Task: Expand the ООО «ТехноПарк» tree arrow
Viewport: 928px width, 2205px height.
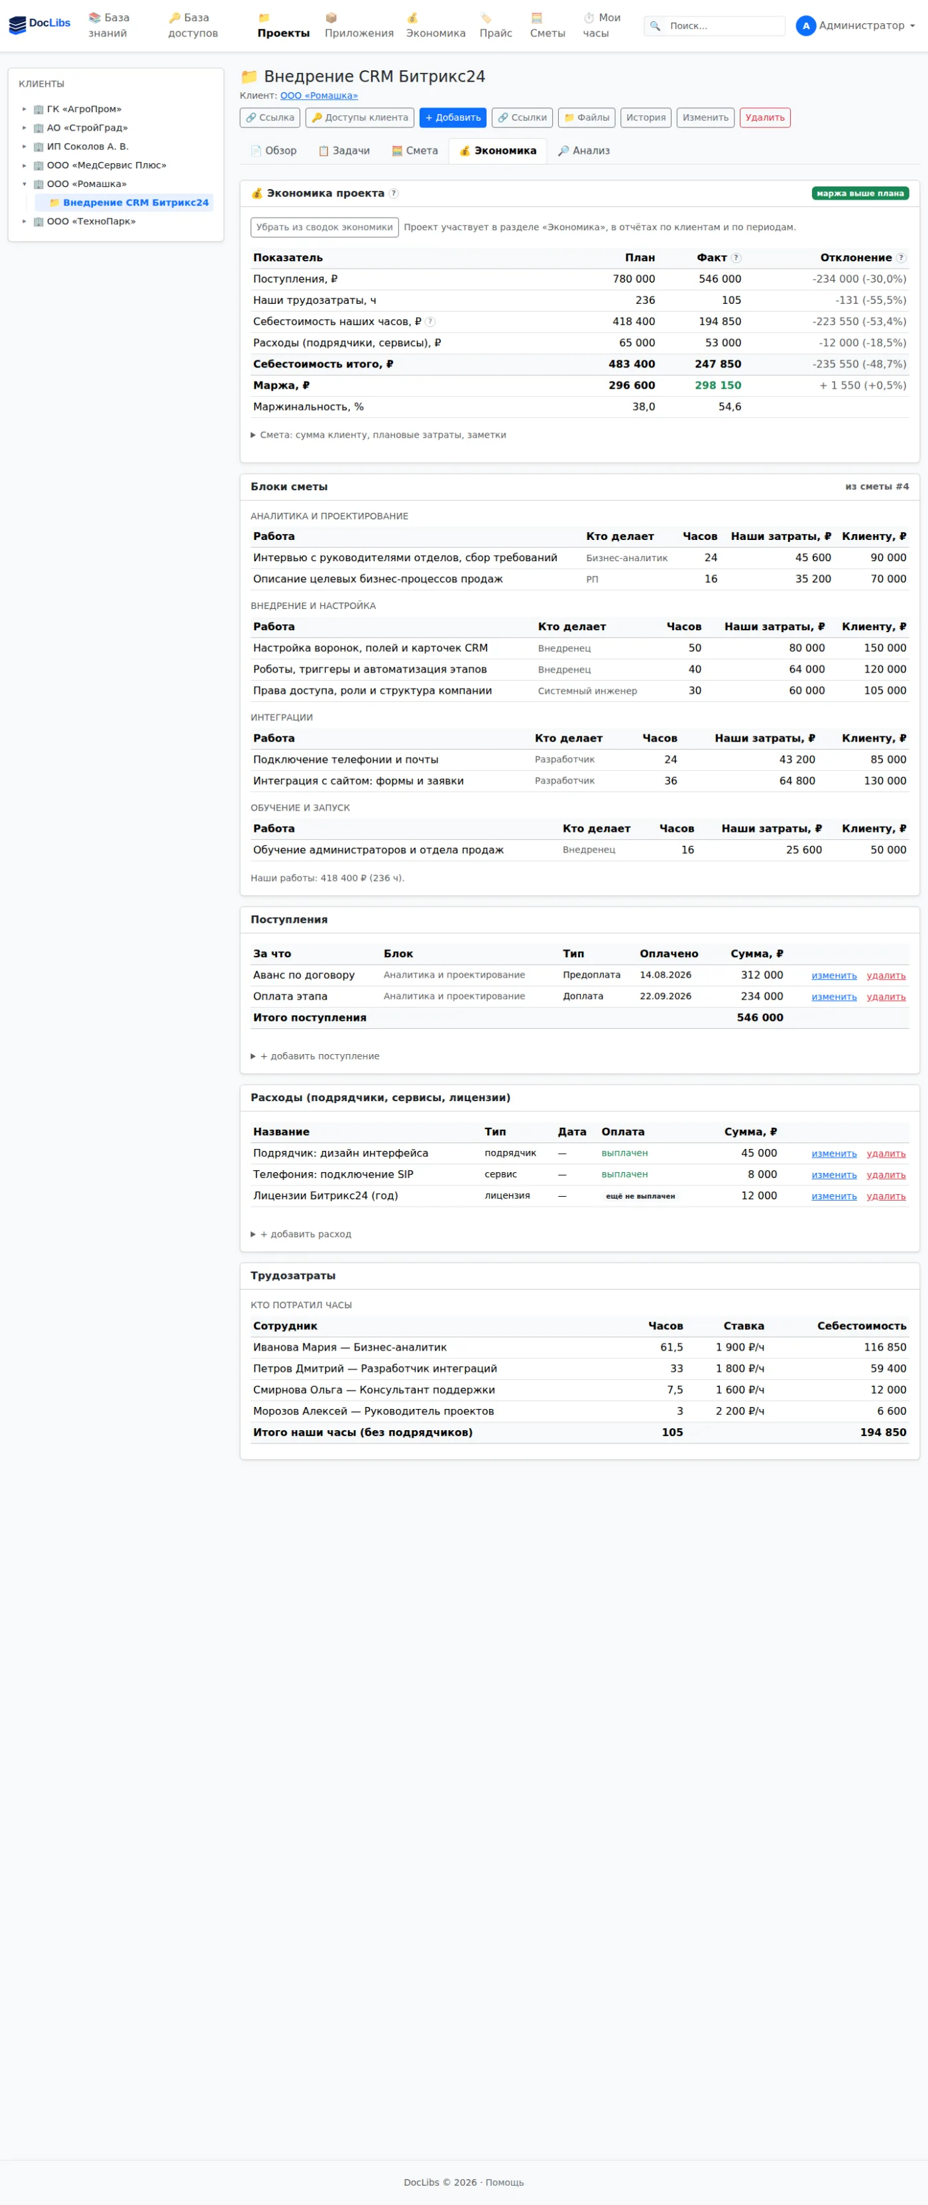Action: (x=24, y=222)
